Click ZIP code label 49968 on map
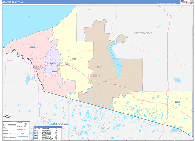 74,59
